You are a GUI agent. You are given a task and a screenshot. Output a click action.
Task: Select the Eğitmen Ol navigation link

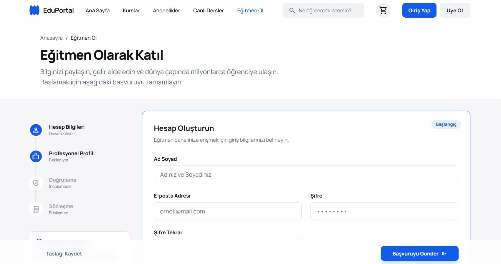point(250,11)
